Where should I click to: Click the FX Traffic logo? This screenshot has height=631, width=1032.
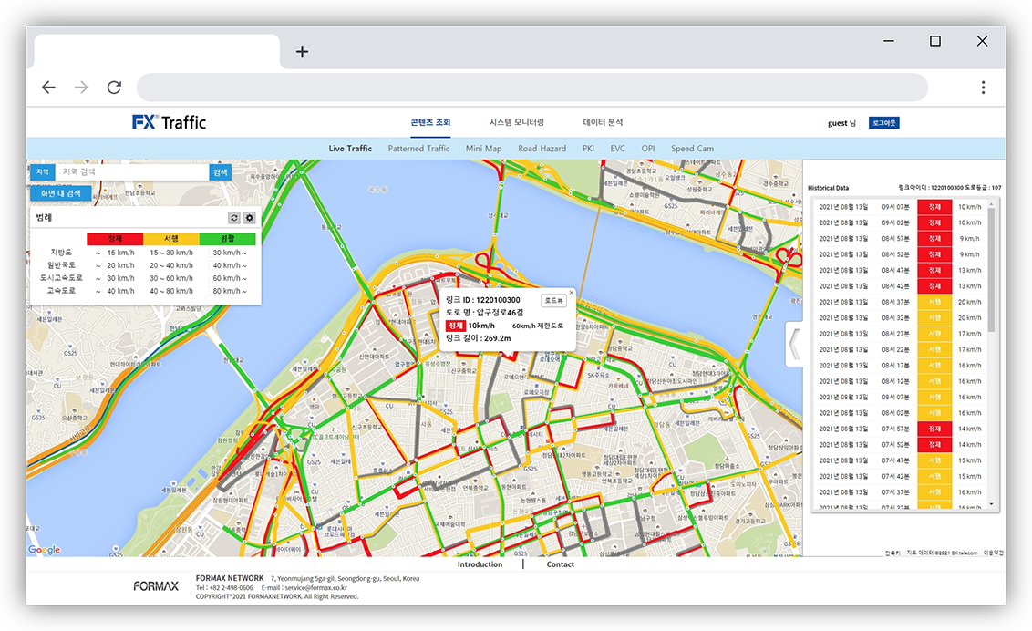170,122
